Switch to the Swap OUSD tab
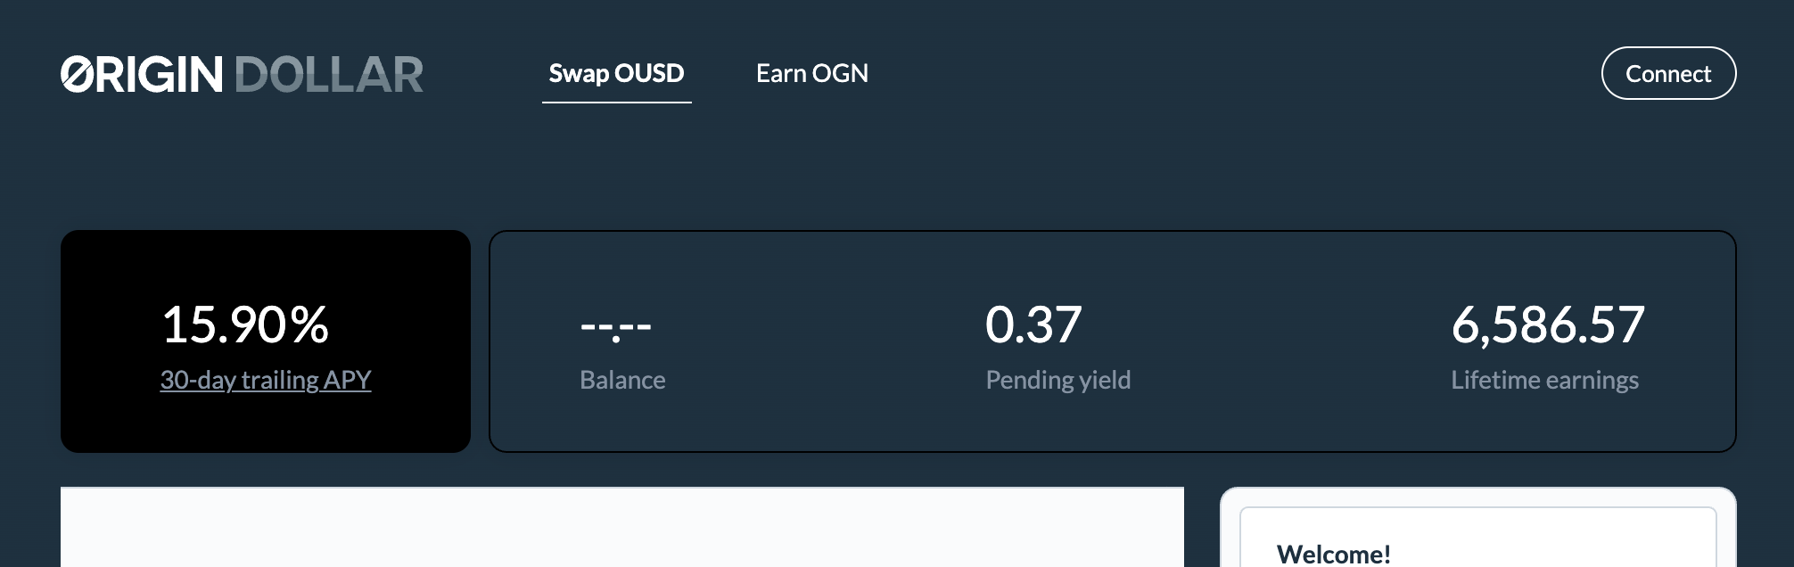 pos(616,74)
